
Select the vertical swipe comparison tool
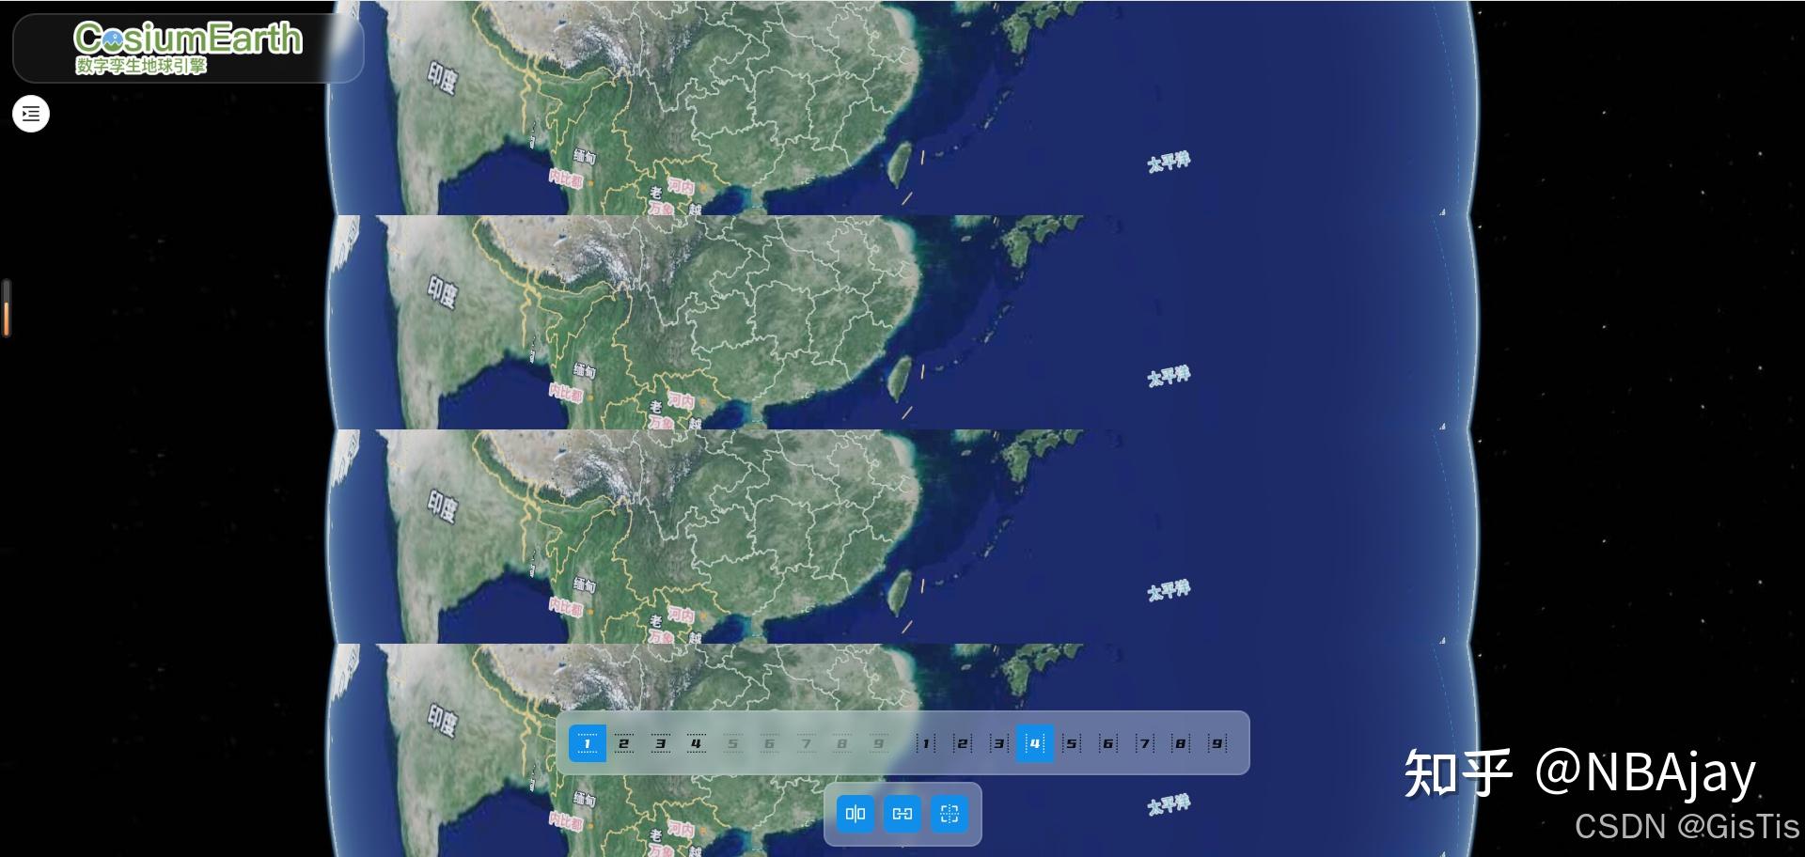pyautogui.click(x=856, y=815)
